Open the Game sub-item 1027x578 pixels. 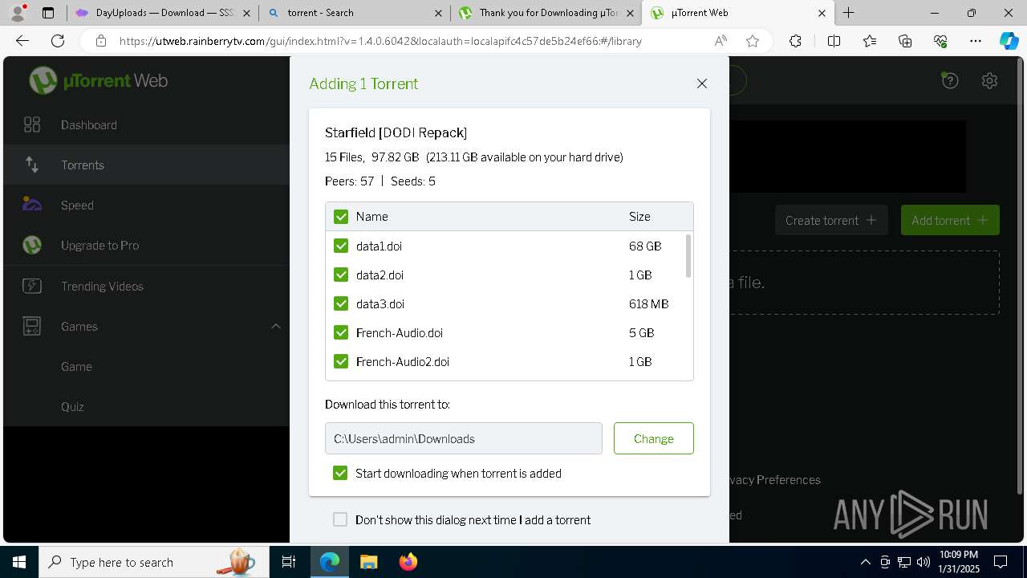click(76, 366)
